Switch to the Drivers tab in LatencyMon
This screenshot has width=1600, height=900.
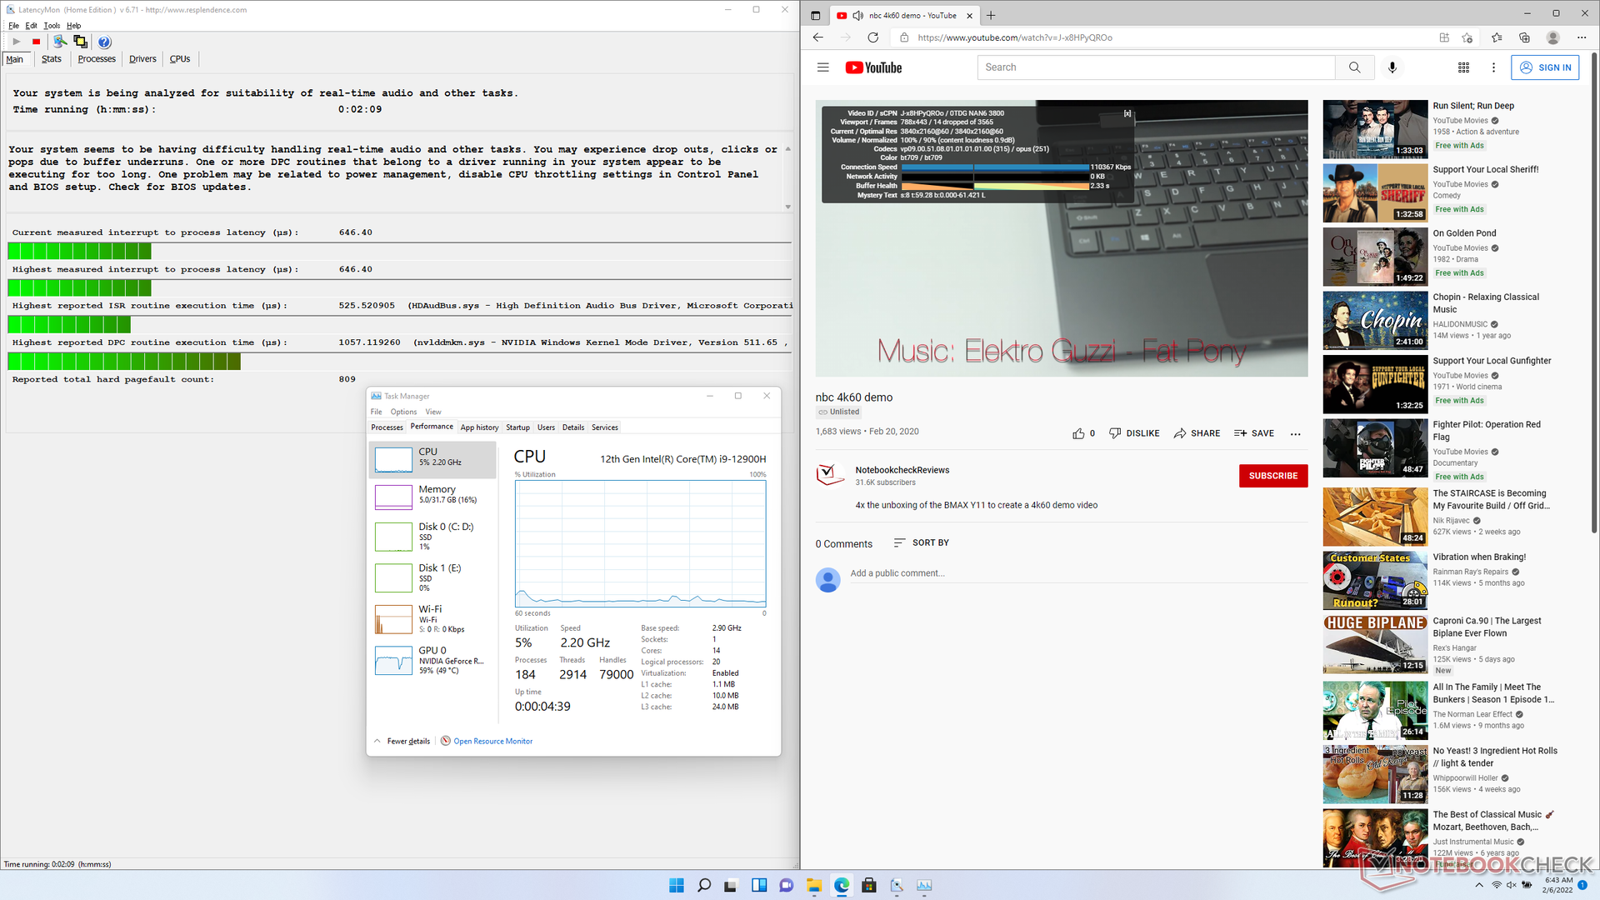(x=142, y=59)
